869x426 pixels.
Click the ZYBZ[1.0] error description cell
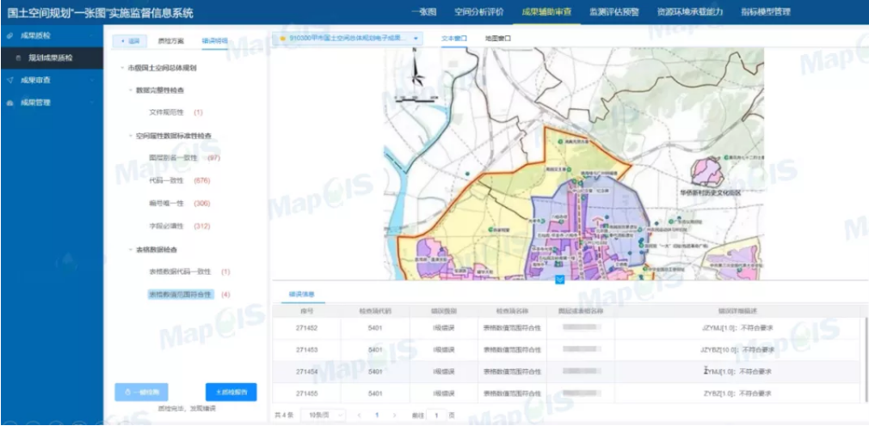coord(737,394)
